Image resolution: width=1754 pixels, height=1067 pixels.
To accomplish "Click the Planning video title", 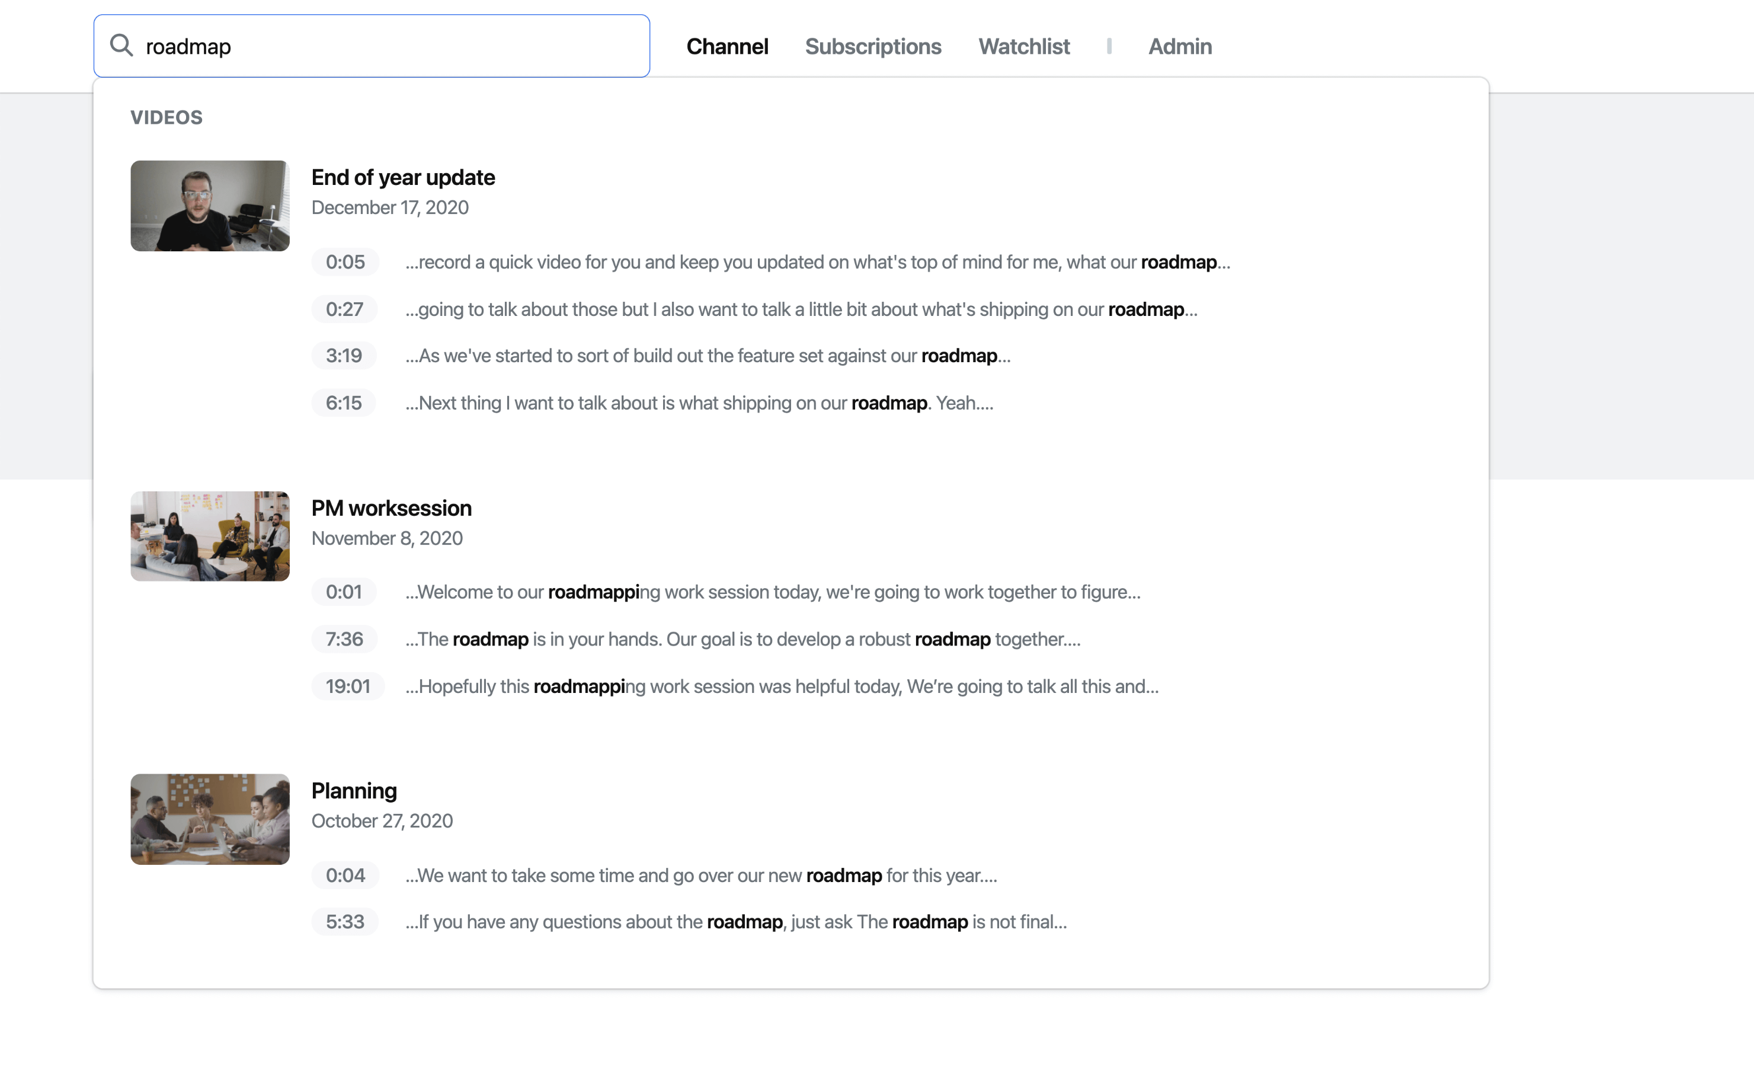I will tap(354, 791).
